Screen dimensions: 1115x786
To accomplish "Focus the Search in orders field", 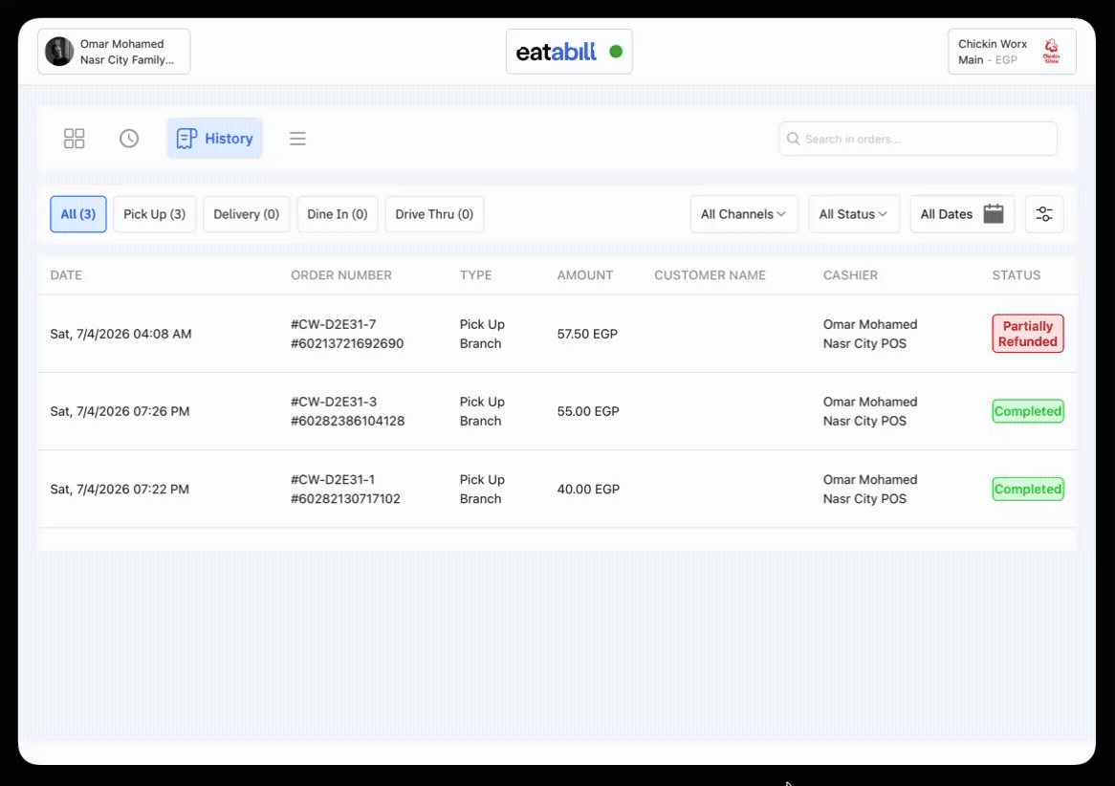I will (917, 139).
